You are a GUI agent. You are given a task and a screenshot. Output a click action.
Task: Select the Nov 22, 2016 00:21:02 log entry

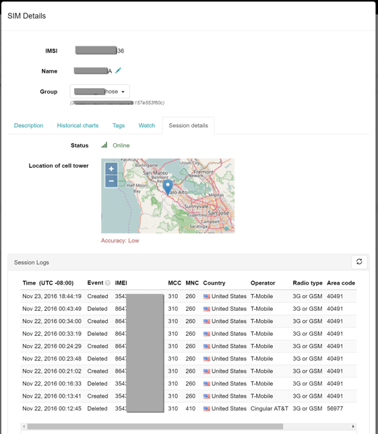[x=189, y=371]
